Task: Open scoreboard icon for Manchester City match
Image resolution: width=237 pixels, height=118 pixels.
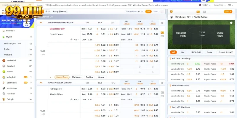Action: point(162,33)
